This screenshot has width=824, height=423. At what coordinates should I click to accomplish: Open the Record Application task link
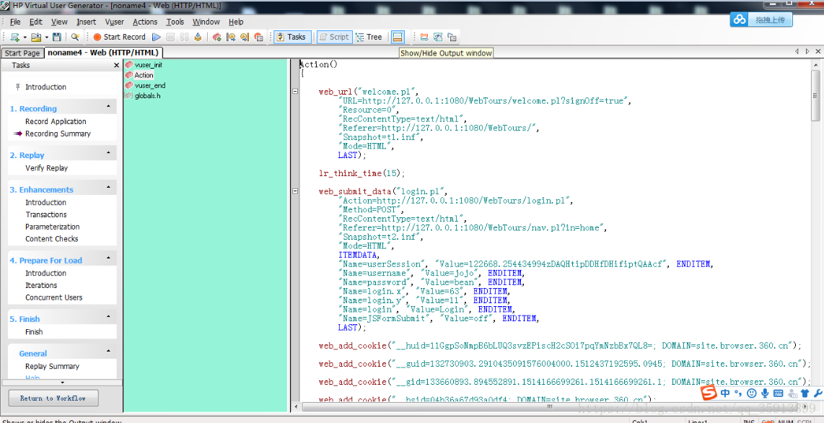click(x=56, y=121)
